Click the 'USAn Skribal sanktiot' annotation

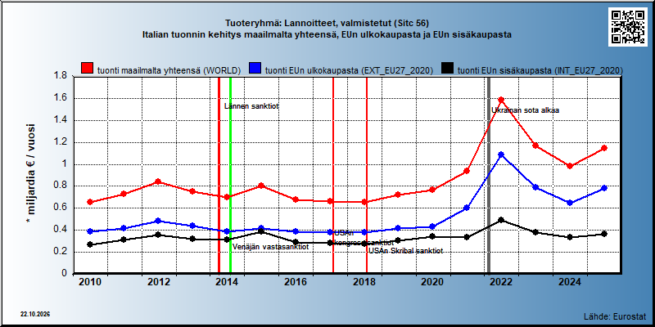click(x=405, y=251)
